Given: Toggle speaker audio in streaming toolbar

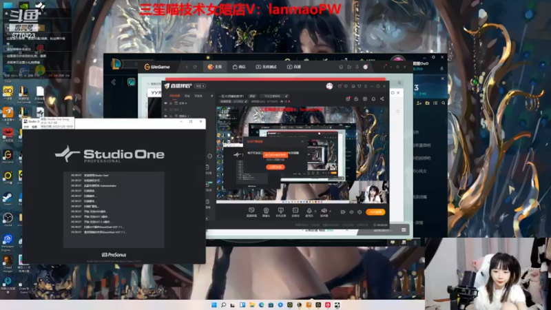Looking at the screenshot, I should [x=324, y=211].
